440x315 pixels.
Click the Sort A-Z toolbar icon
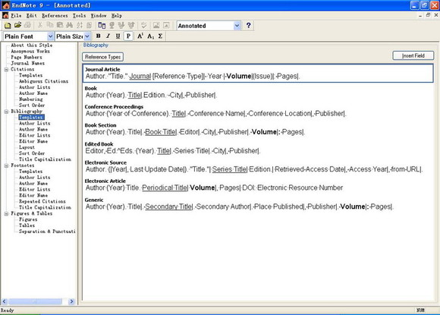click(80, 25)
